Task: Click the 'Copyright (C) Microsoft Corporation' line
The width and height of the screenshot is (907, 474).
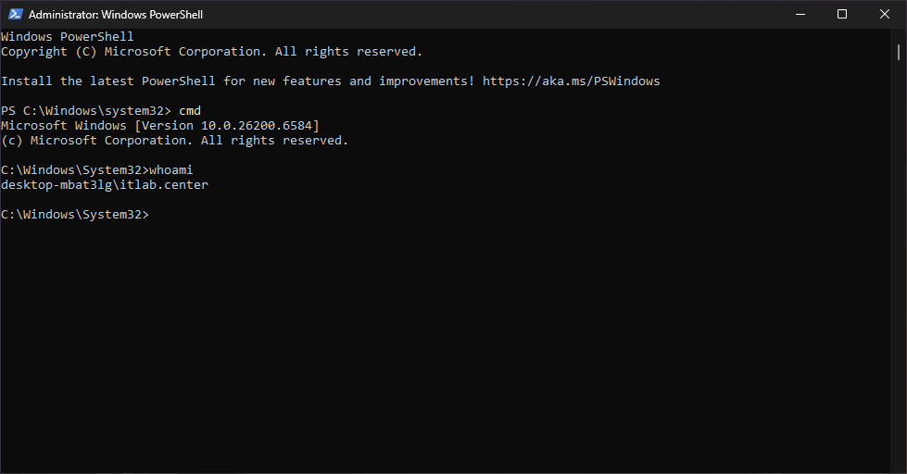Action: click(x=211, y=52)
